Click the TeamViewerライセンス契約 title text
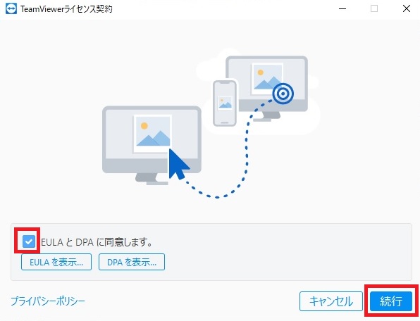 click(x=66, y=9)
